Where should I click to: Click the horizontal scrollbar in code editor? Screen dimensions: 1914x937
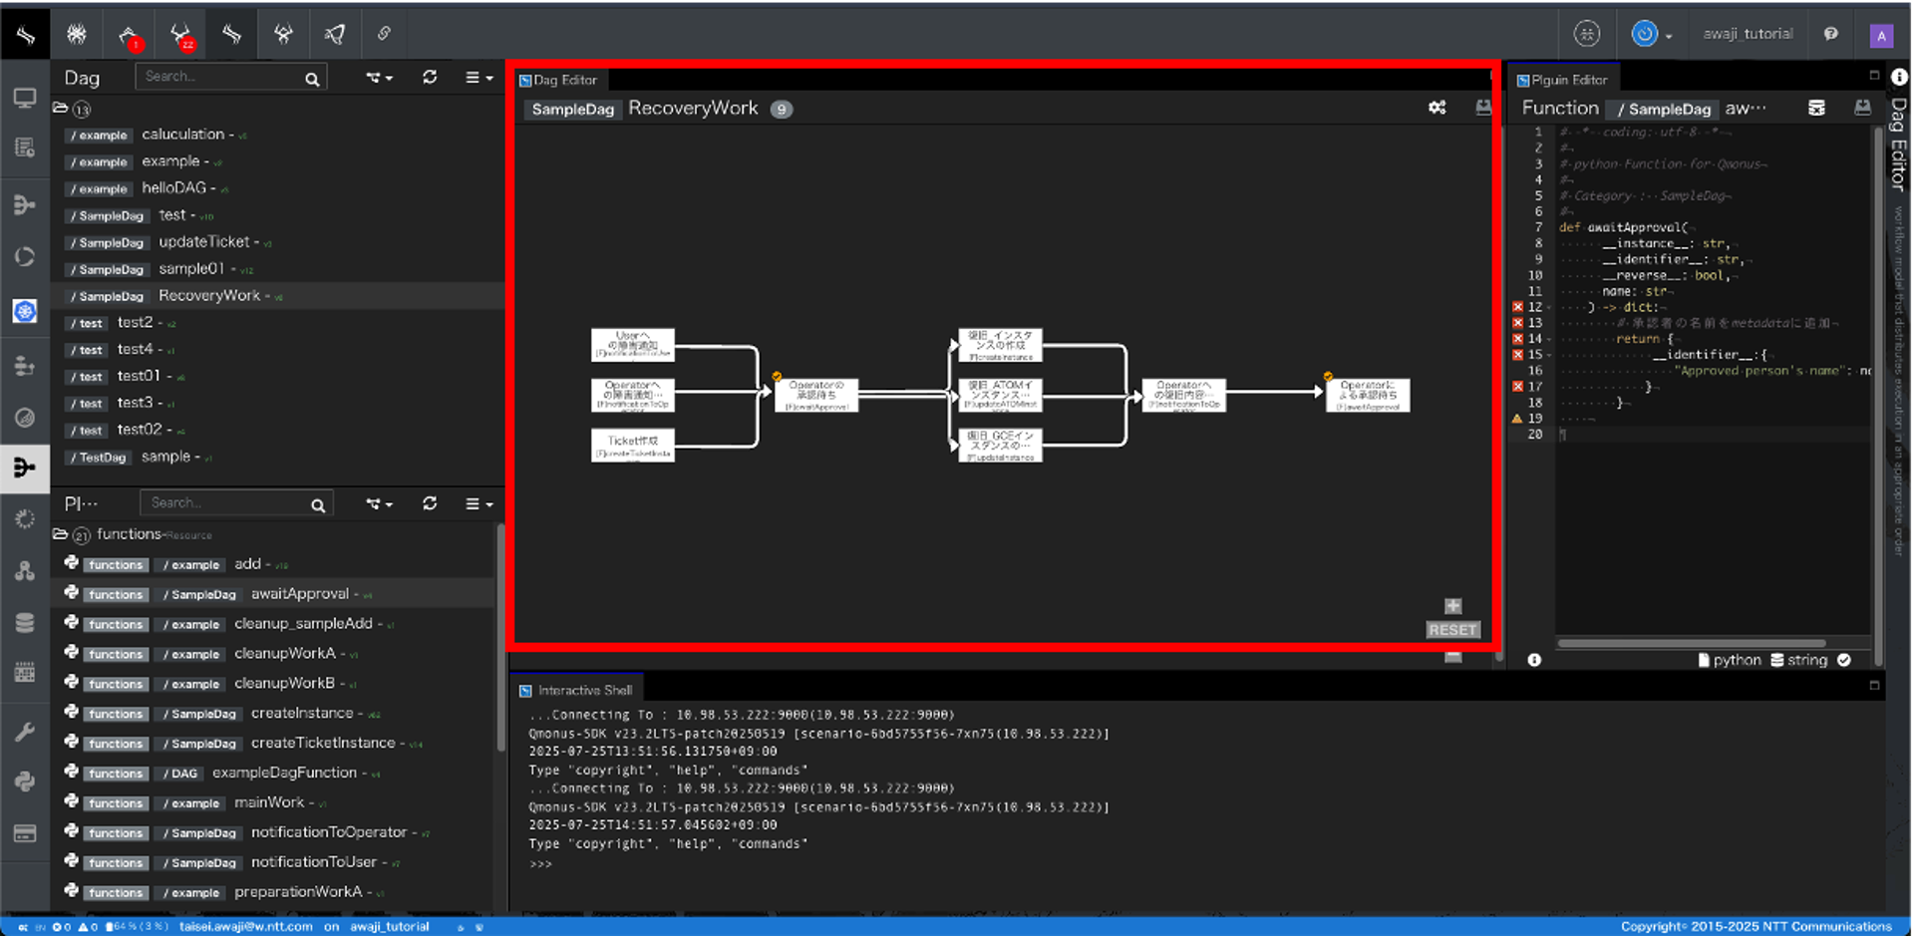[1691, 643]
